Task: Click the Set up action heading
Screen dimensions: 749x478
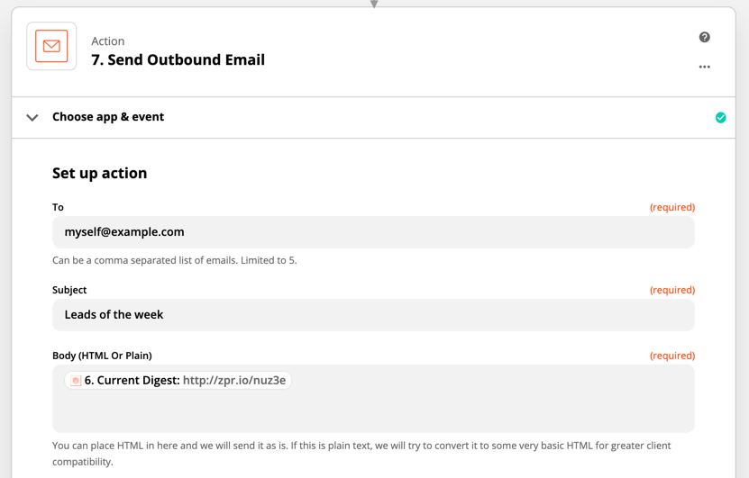Action: point(99,173)
